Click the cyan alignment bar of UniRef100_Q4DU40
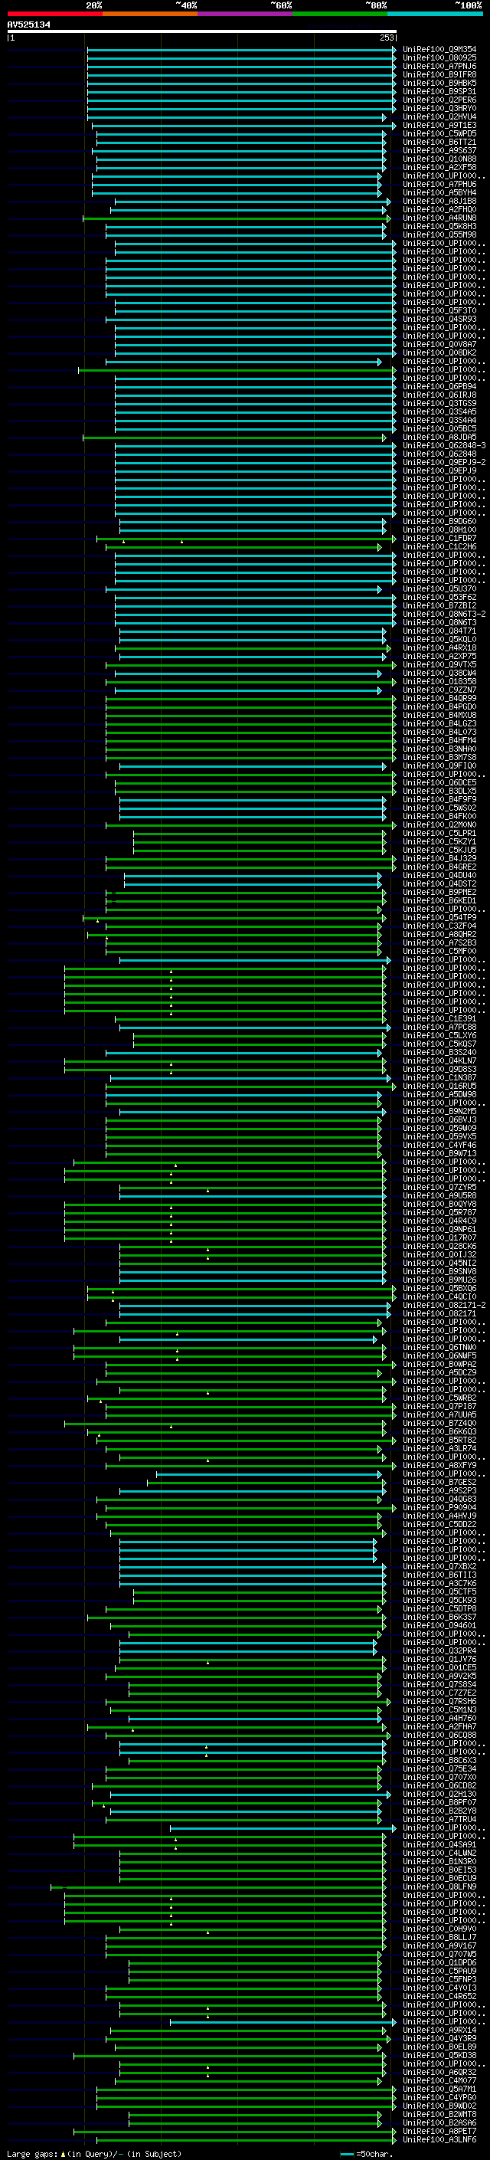Image resolution: width=490 pixels, height=2160 pixels. [253, 875]
